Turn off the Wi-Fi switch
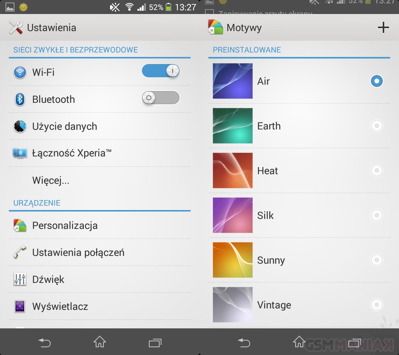The image size is (399, 355). click(x=161, y=71)
